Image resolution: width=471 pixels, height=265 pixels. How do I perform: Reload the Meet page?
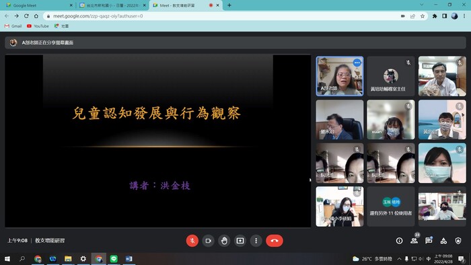pyautogui.click(x=26, y=16)
